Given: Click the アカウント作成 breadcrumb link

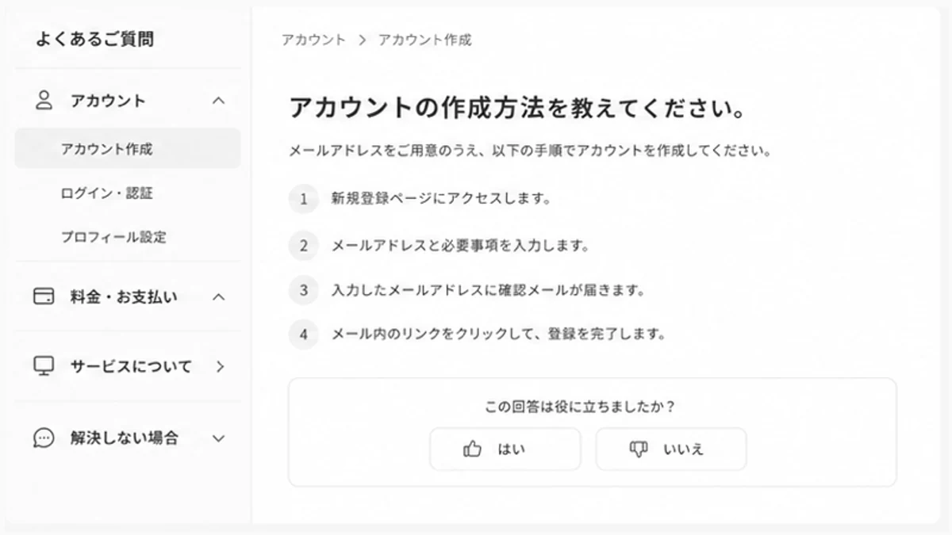Looking at the screenshot, I should click(424, 40).
